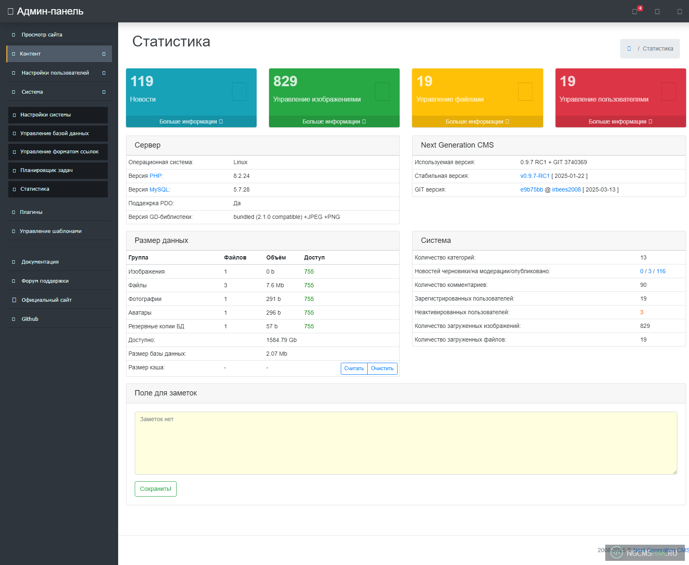689x565 pixels.
Task: Click the 3 news-on-moderation count link
Action: (650, 271)
